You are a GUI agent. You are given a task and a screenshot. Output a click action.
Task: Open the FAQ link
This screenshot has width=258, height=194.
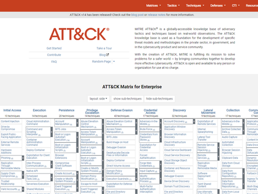click(54, 62)
